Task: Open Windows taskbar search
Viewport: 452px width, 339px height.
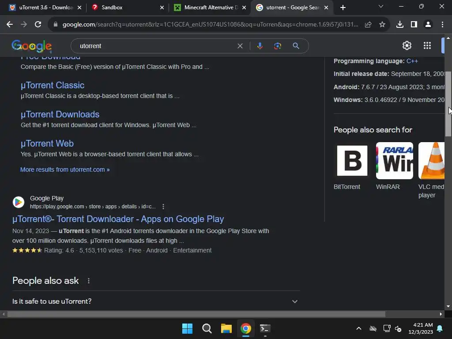Action: (207, 328)
